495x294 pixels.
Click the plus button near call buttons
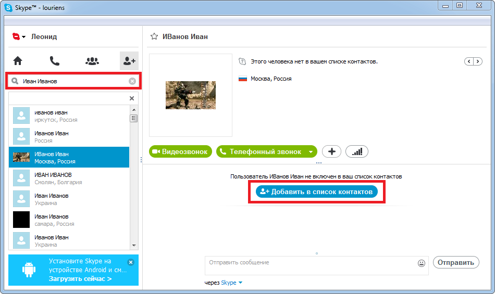pyautogui.click(x=331, y=151)
